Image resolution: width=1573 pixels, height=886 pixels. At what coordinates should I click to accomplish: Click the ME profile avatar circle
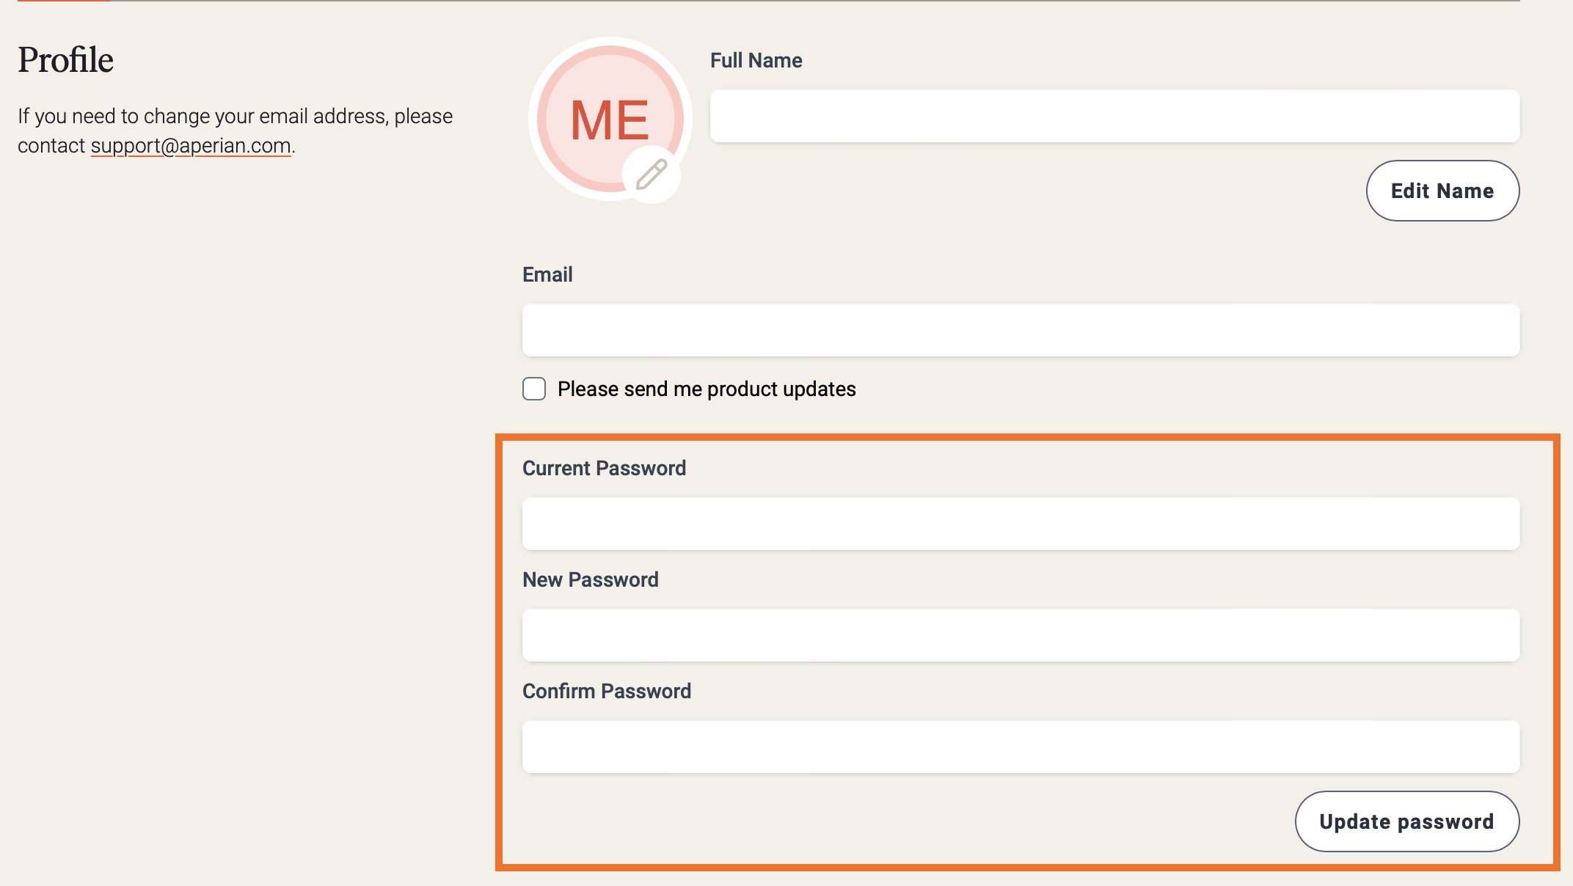(x=610, y=119)
